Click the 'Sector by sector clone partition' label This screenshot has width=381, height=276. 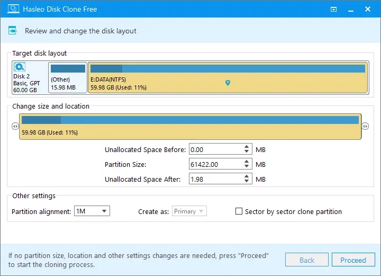(x=293, y=211)
